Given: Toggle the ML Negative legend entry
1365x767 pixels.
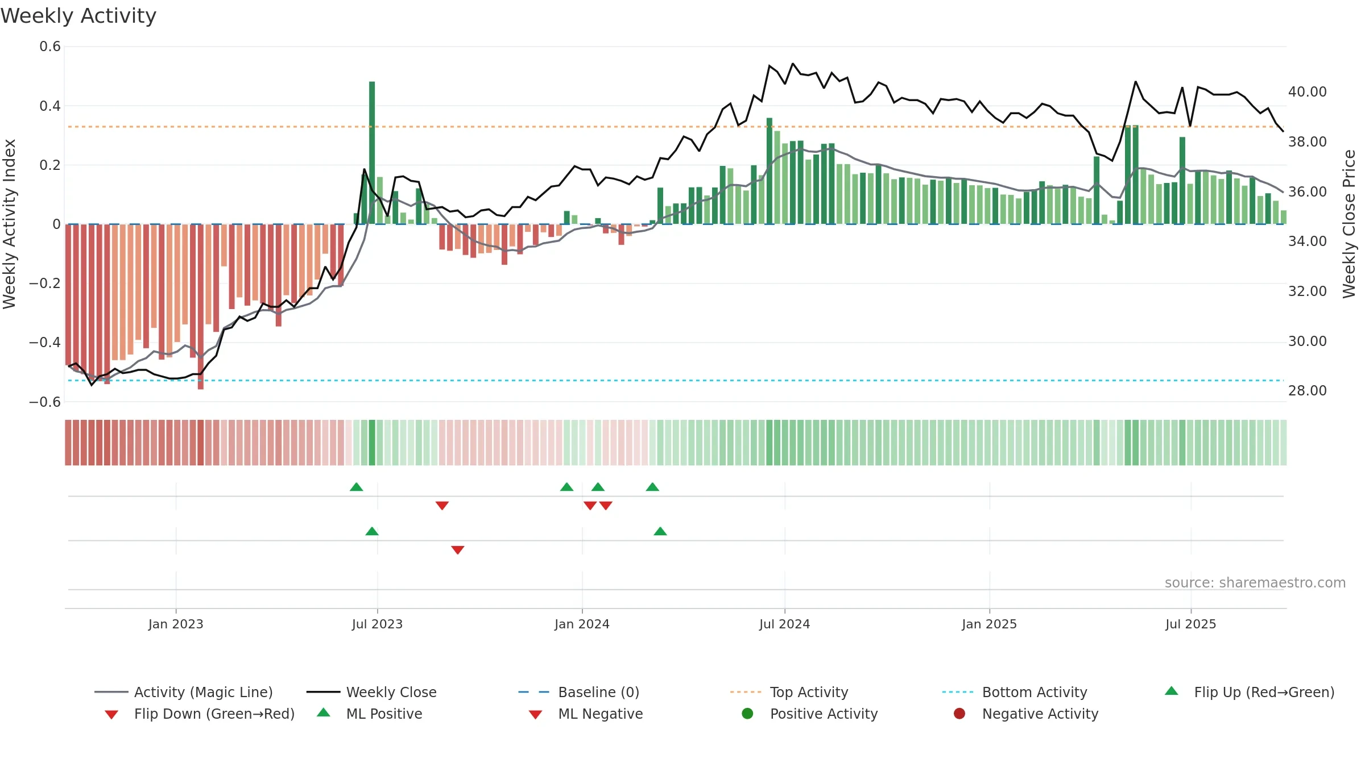Looking at the screenshot, I should (585, 714).
